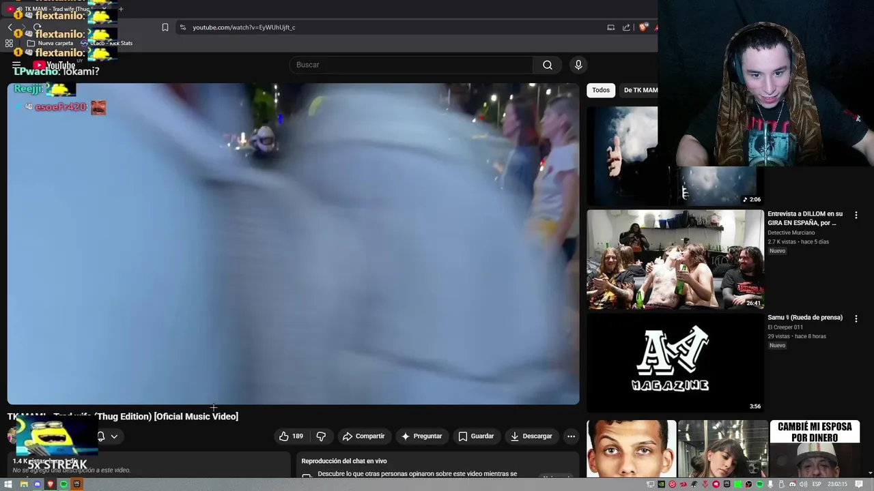874x491 pixels.
Task: Click the picture-in-picture icon in address bar
Action: click(x=611, y=27)
